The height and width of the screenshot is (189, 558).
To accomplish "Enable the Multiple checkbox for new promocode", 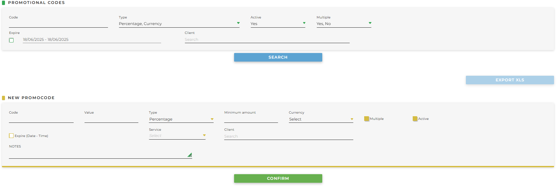I will click(366, 119).
